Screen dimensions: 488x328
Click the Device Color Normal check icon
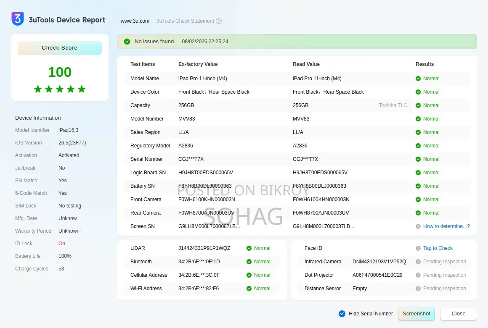[418, 92]
